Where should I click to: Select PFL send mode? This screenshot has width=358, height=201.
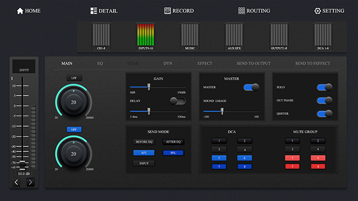(x=173, y=152)
